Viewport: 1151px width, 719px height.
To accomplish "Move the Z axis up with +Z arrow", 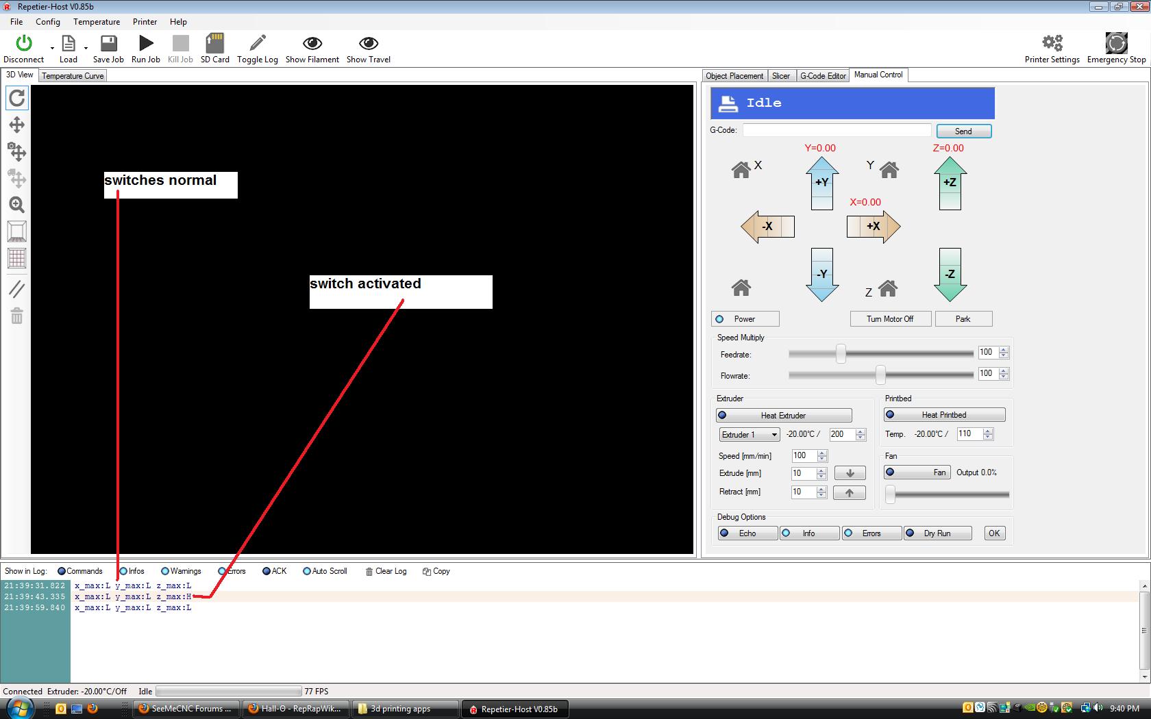I will point(950,182).
